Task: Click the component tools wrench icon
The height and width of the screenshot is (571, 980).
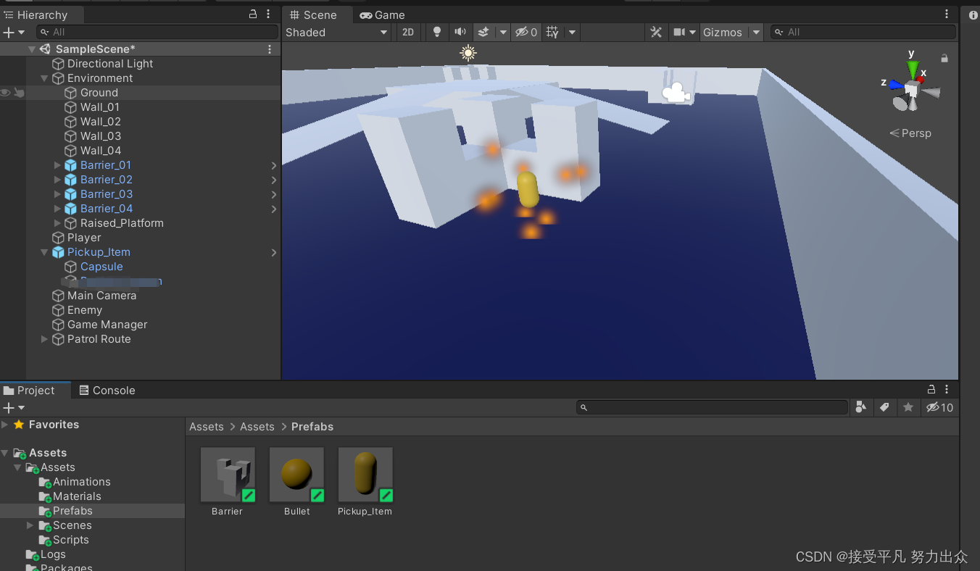Action: (x=656, y=32)
